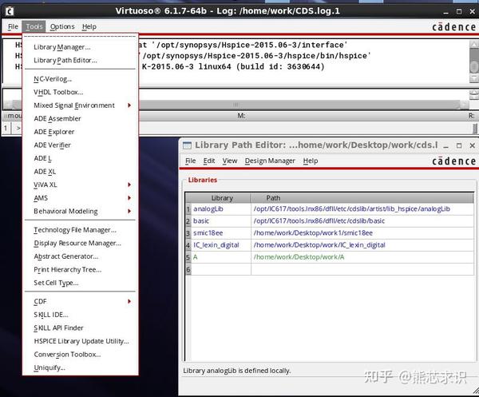
Task: Open Design Manager menu in Path Editor
Action: [x=270, y=161]
